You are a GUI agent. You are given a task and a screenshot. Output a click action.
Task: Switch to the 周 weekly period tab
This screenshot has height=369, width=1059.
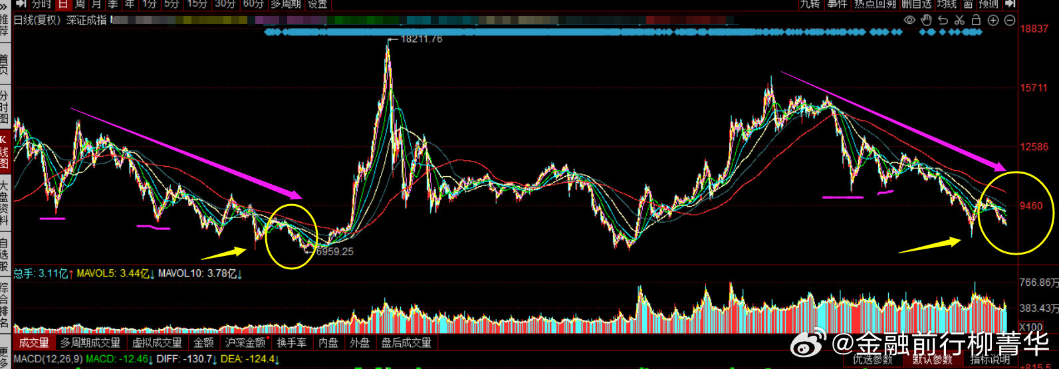pyautogui.click(x=80, y=4)
